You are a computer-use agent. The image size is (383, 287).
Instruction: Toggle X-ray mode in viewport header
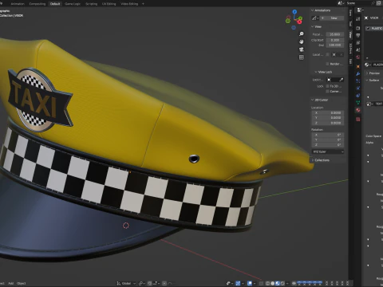pos(261,283)
